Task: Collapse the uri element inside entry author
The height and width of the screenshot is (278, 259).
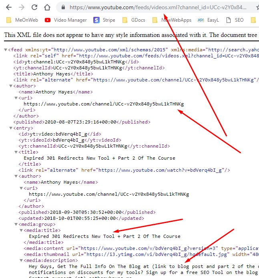Action: (21, 188)
